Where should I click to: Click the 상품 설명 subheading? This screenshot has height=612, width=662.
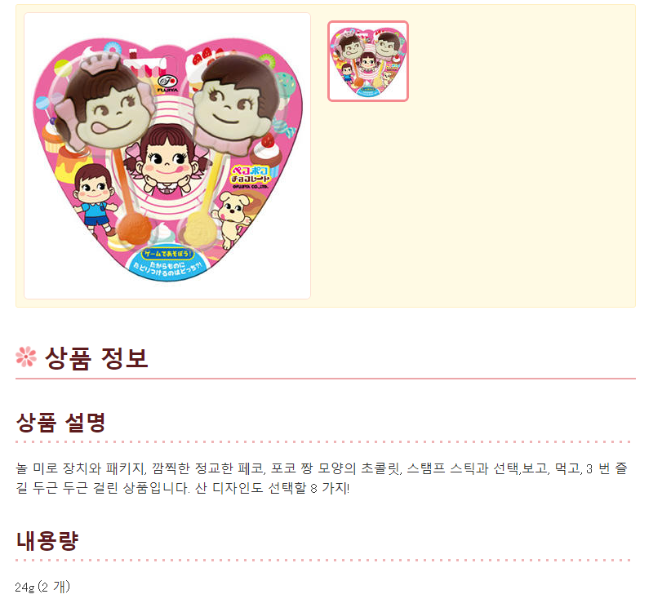point(60,422)
